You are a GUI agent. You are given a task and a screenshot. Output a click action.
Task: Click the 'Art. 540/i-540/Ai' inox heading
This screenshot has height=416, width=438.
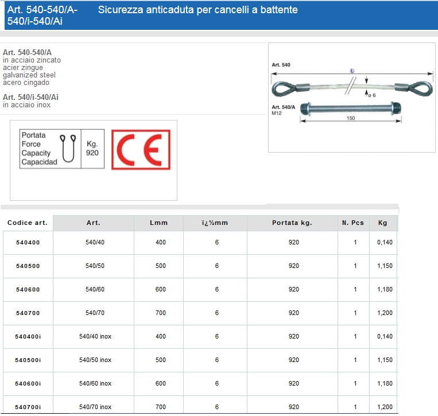[30, 97]
